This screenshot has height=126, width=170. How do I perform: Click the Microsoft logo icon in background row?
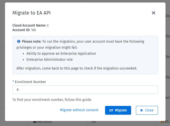(35, 122)
